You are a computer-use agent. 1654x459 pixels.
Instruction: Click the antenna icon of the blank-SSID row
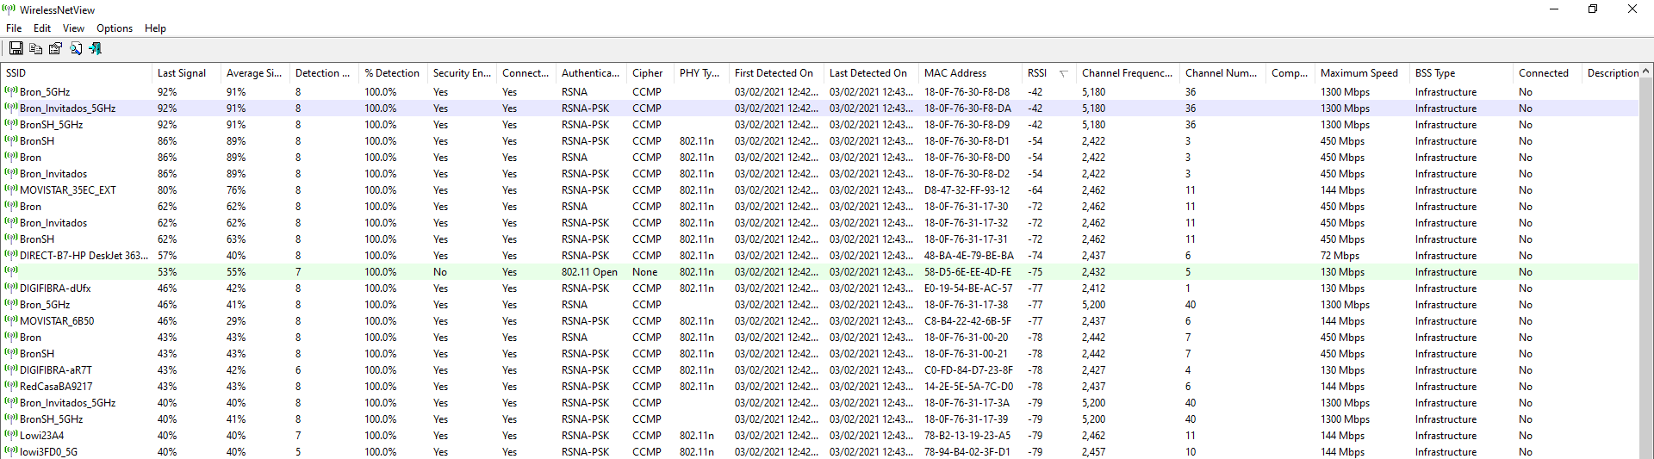tap(11, 271)
